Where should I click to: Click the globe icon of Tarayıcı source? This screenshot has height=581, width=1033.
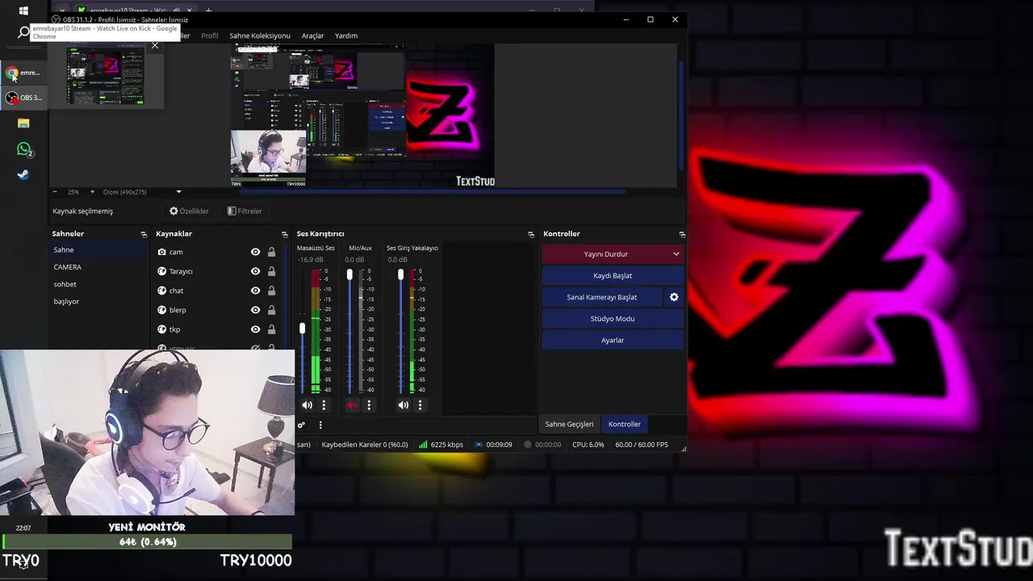161,271
